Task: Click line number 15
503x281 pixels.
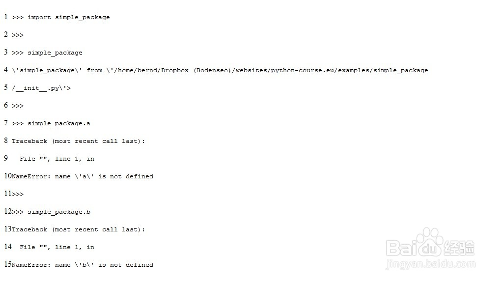Action: point(8,264)
